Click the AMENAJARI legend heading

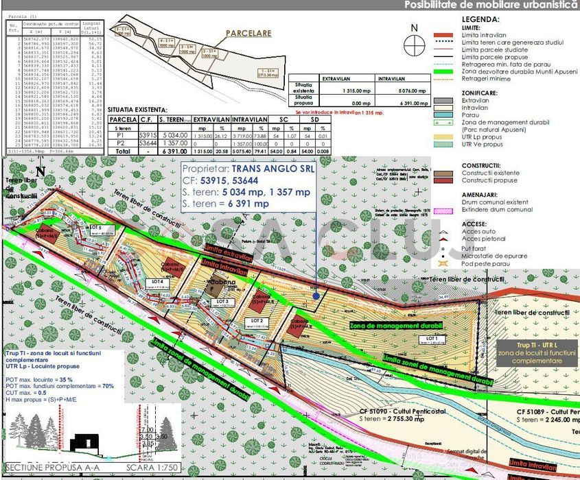point(479,195)
